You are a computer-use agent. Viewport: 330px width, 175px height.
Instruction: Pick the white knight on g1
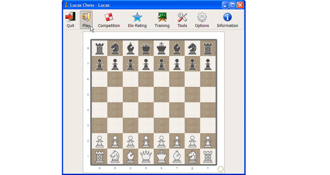point(192,157)
